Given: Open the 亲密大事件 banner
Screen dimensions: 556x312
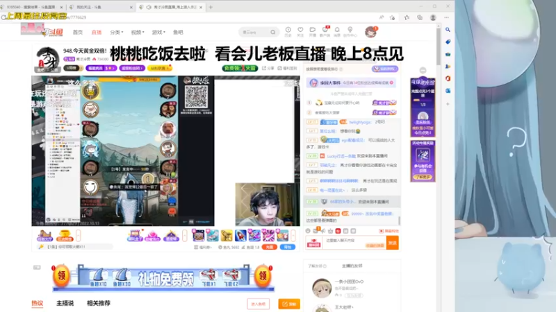Looking at the screenshot, I should click(x=351, y=83).
